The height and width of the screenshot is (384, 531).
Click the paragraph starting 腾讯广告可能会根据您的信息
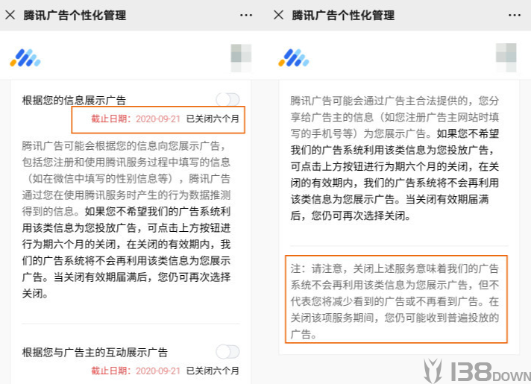coord(126,220)
